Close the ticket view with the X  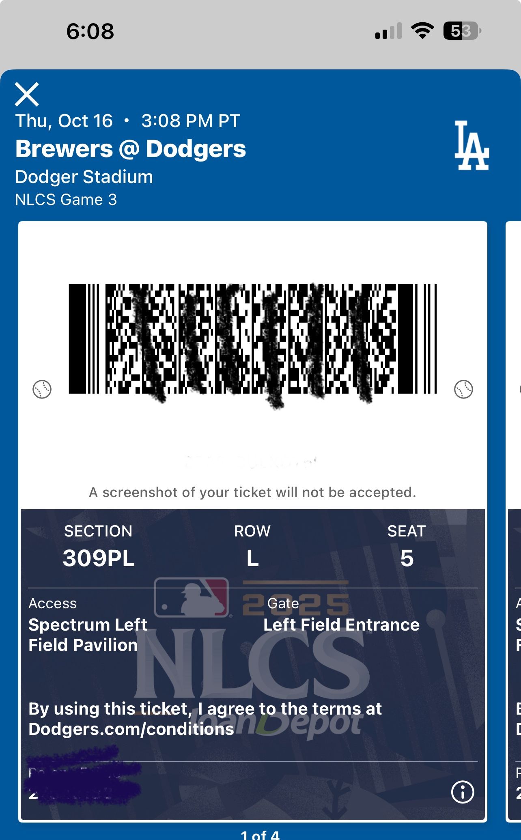coord(27,94)
